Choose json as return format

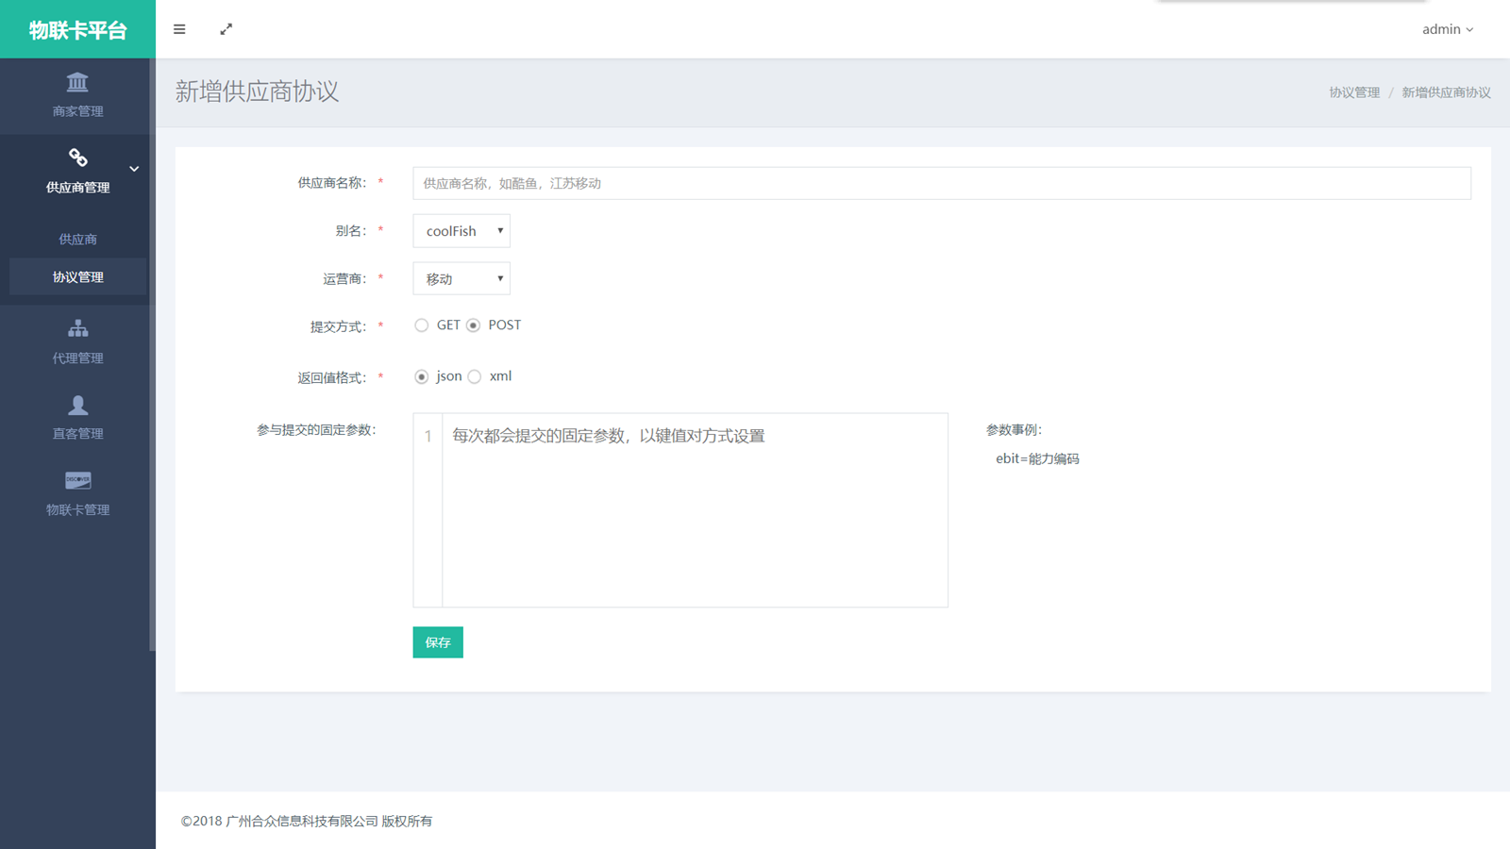(x=422, y=376)
